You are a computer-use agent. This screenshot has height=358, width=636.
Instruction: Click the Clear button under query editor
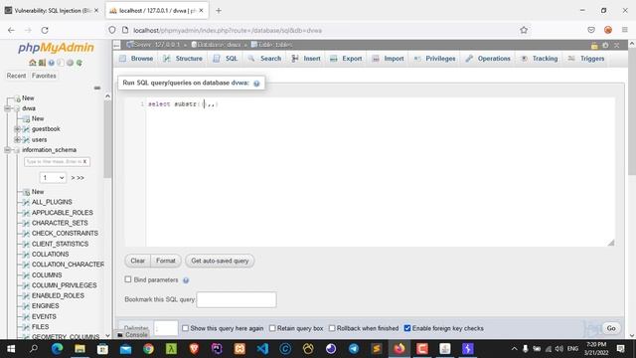pyautogui.click(x=137, y=261)
